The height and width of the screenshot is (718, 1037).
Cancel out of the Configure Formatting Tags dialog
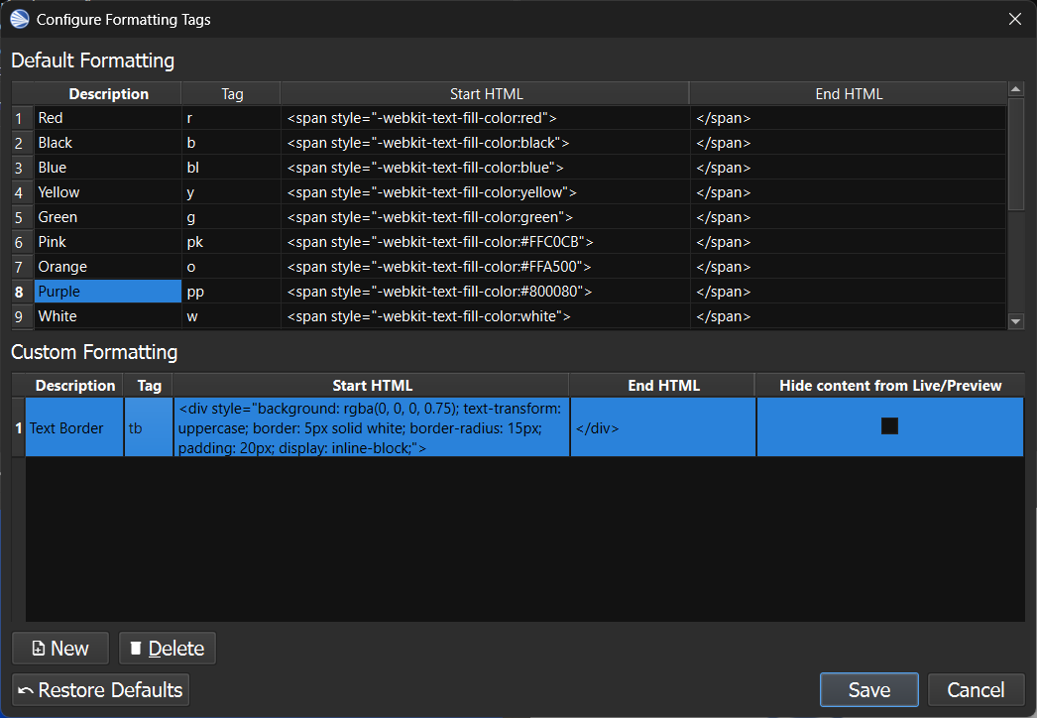point(976,689)
